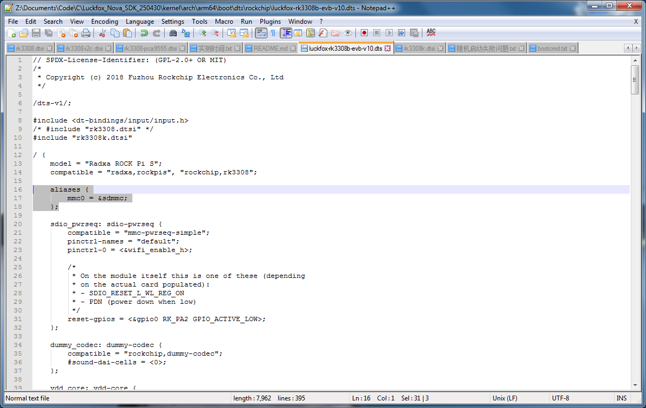The height and width of the screenshot is (408, 646).
Task: Open Find using the binoculars icon
Action: 173,33
